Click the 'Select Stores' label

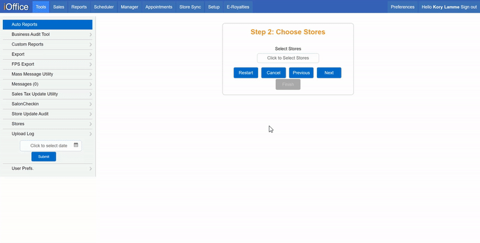tap(288, 48)
